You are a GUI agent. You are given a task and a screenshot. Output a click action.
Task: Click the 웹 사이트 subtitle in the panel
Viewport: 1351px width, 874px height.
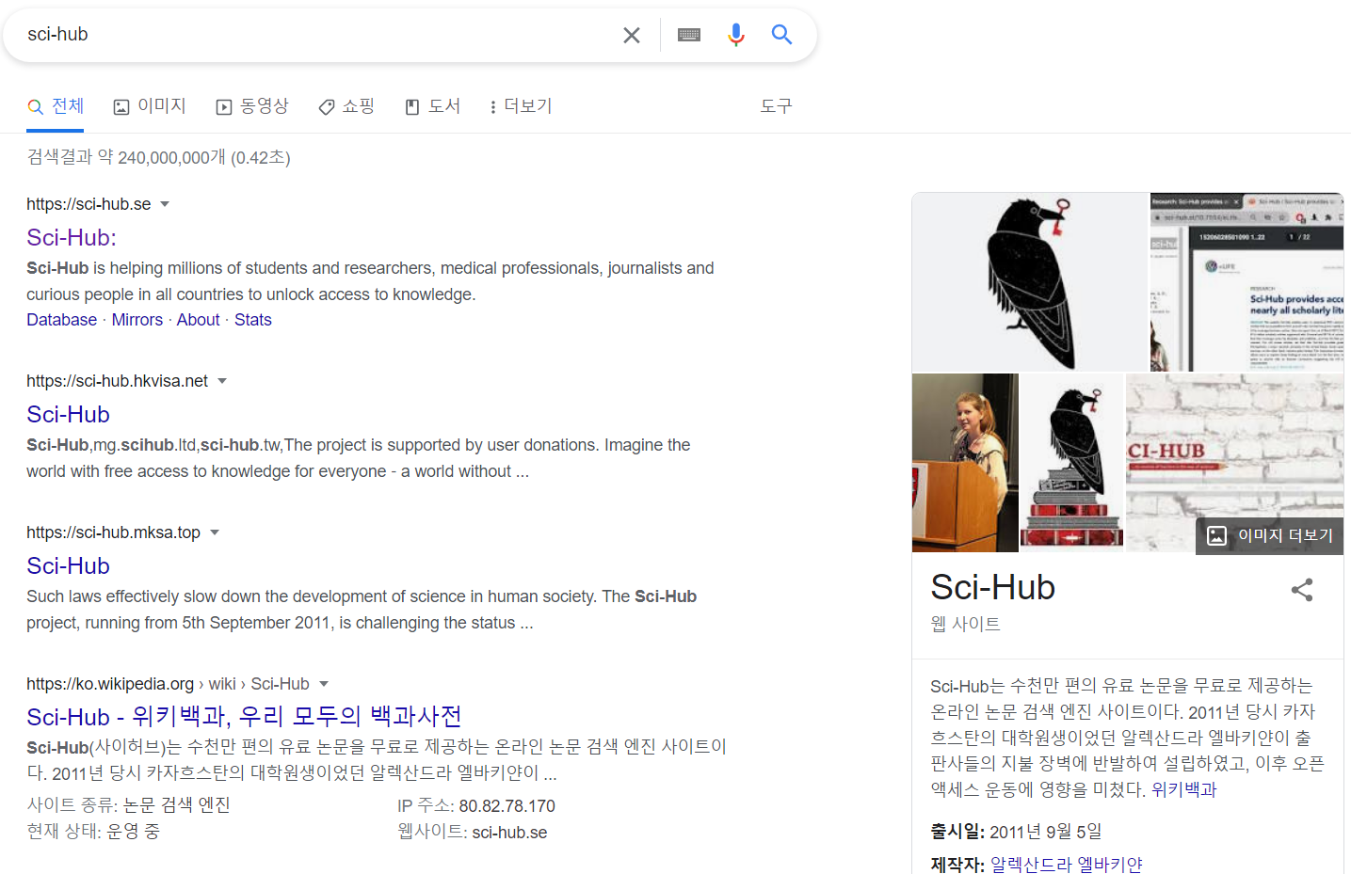[965, 624]
